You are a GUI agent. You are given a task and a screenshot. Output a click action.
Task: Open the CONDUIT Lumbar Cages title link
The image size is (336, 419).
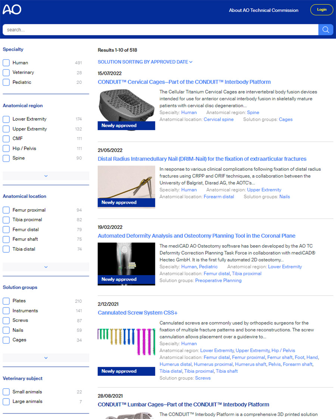(x=183, y=404)
